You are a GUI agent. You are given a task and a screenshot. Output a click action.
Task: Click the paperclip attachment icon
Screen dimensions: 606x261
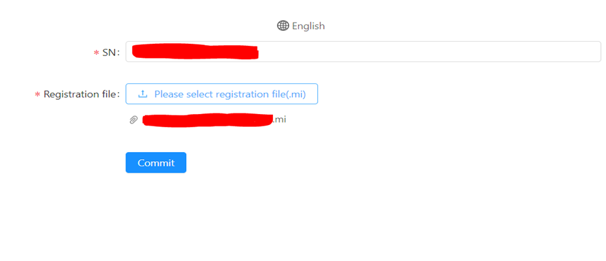pos(133,120)
